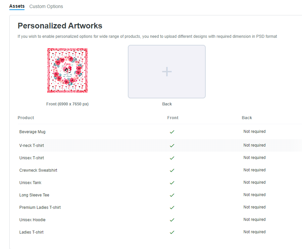Viewport: 302px width, 249px height.
Task: Open the Unisex T-shirt product entry
Action: point(32,158)
